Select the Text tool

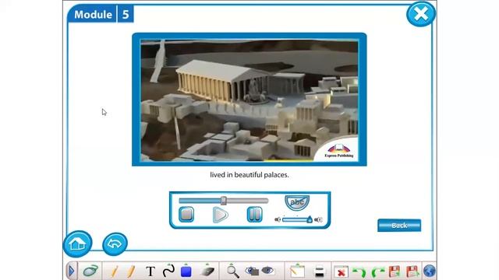click(150, 271)
